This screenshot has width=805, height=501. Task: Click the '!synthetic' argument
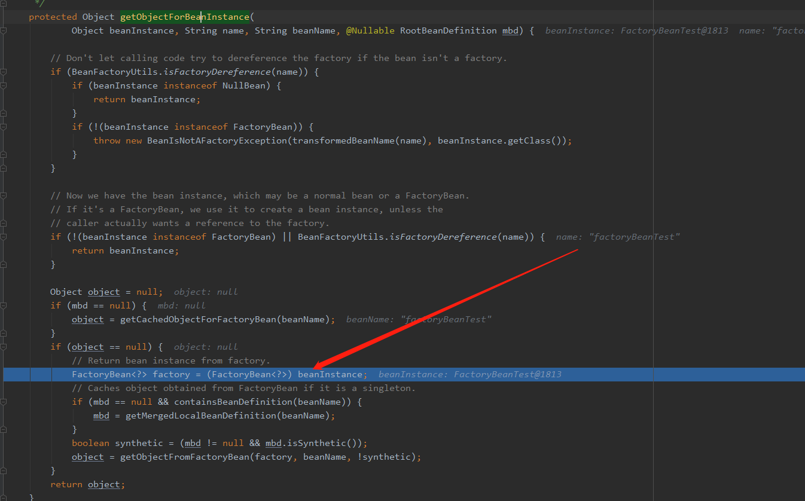(x=384, y=457)
